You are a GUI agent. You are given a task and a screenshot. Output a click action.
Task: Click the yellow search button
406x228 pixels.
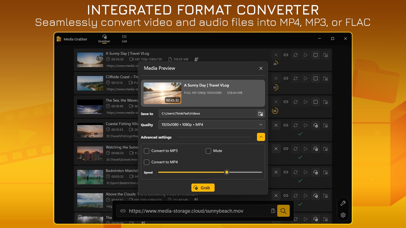[283, 211]
